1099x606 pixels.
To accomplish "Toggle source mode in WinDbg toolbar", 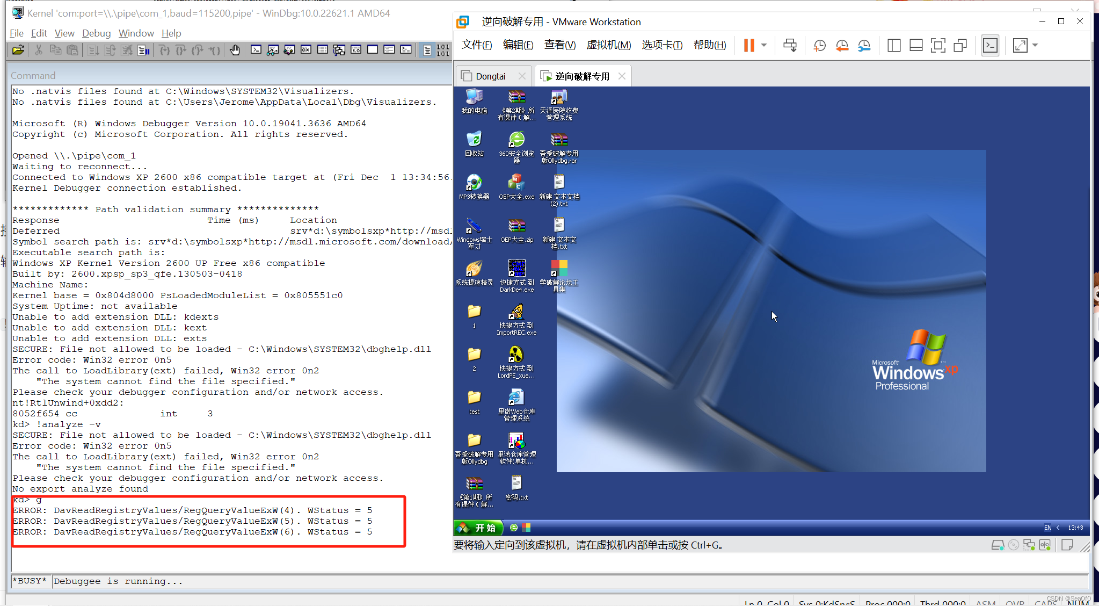I will 428,49.
